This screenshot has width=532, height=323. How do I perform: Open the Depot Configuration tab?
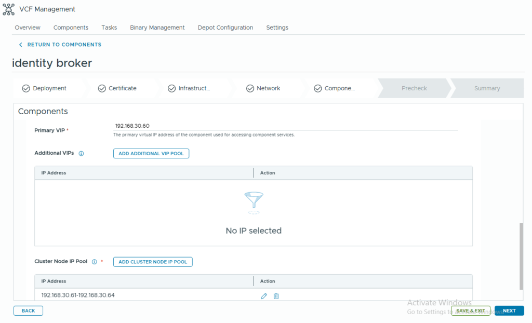[225, 28]
